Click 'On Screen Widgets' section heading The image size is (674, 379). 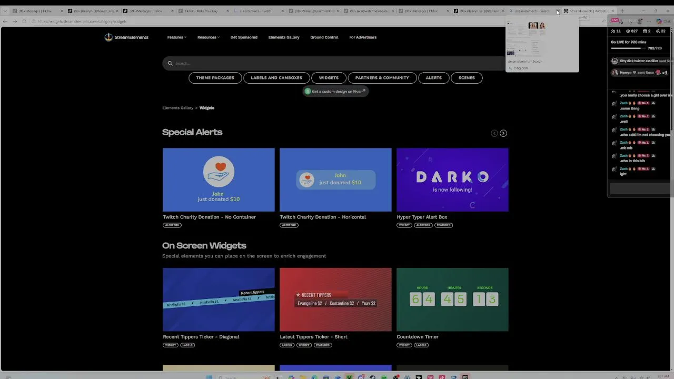coord(204,246)
